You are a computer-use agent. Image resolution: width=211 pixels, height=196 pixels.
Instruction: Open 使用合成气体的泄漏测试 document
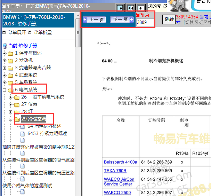click(27, 186)
